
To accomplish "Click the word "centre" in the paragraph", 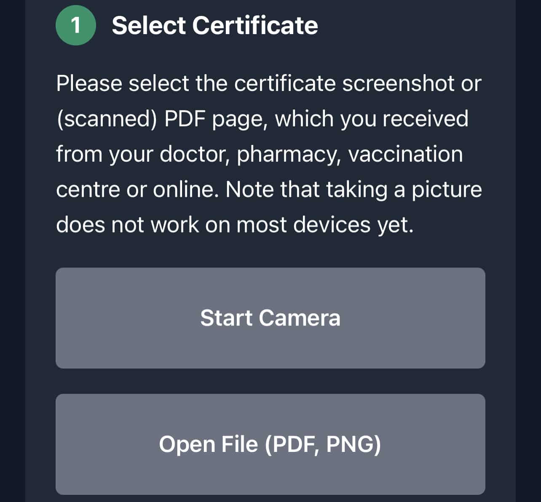I will pos(88,190).
